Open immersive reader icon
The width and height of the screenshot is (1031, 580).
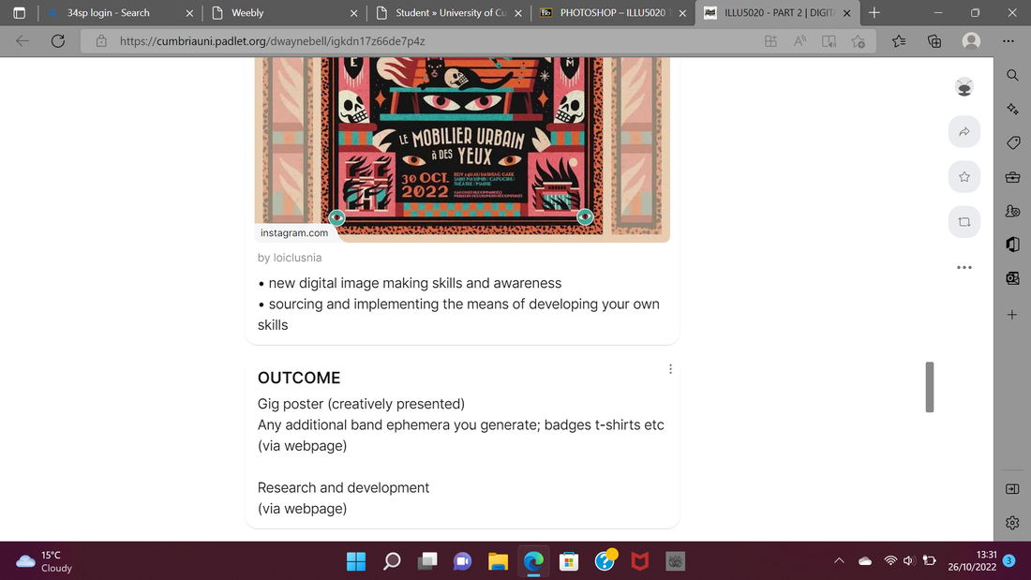829,41
